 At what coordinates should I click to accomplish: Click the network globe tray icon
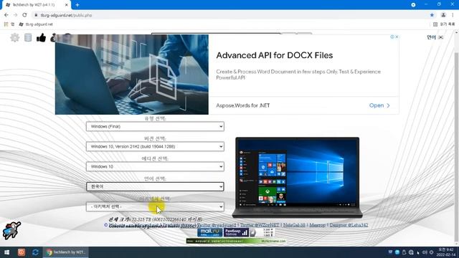(411, 252)
